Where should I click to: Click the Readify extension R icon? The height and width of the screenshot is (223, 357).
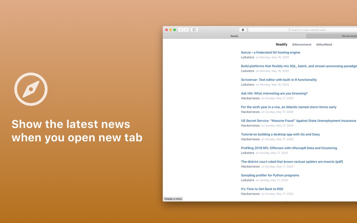(x=243, y=30)
